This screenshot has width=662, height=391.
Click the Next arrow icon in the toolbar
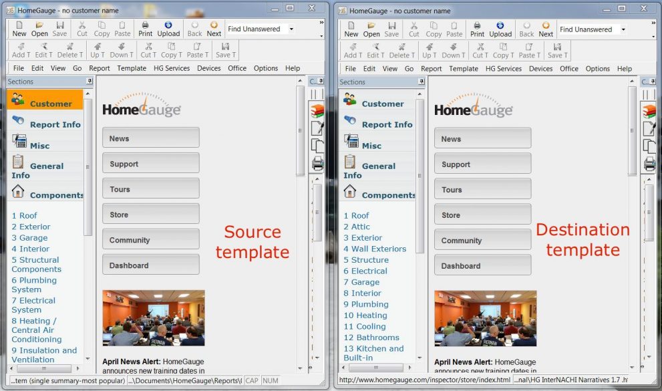tap(214, 29)
